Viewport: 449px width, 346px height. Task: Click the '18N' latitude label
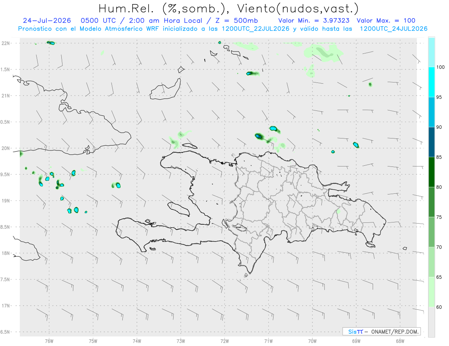pos(6,253)
